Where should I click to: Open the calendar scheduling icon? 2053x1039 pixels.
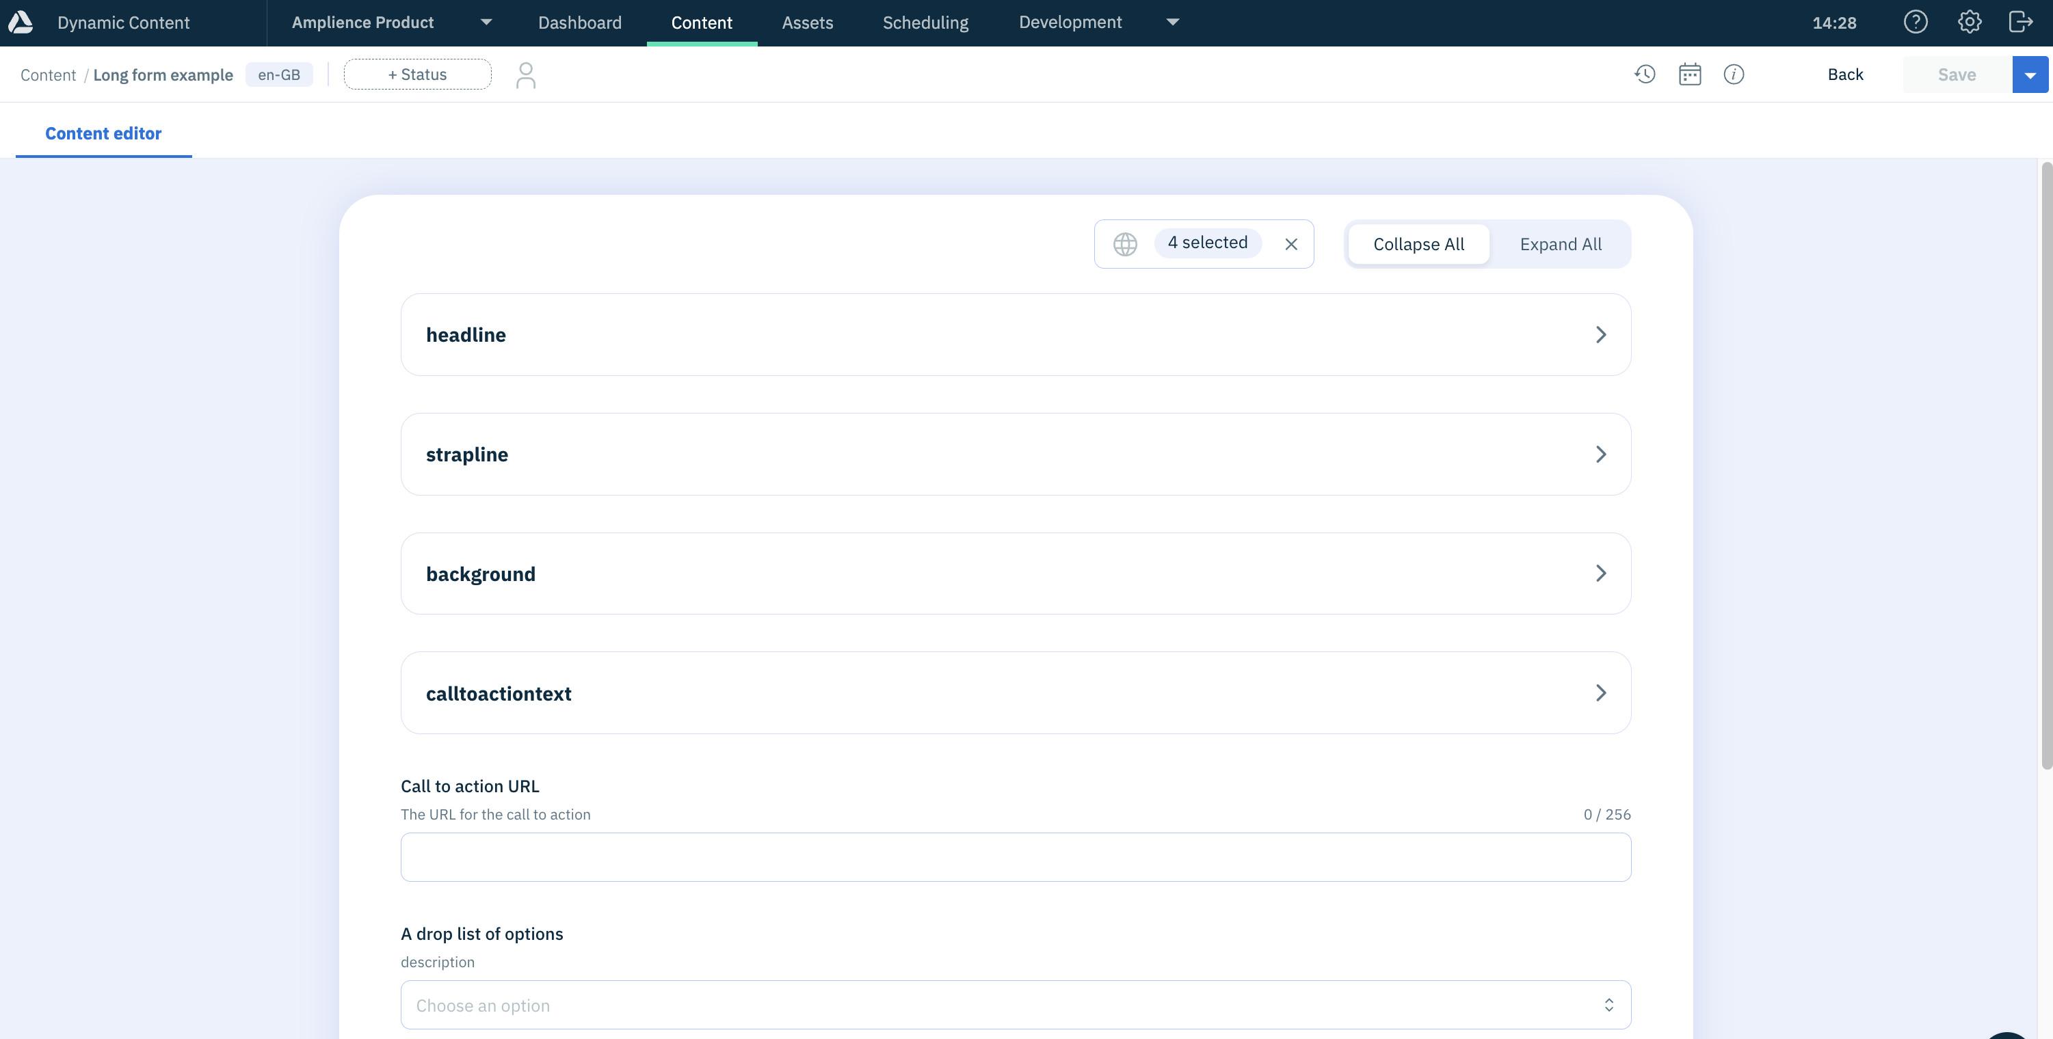(x=1690, y=74)
